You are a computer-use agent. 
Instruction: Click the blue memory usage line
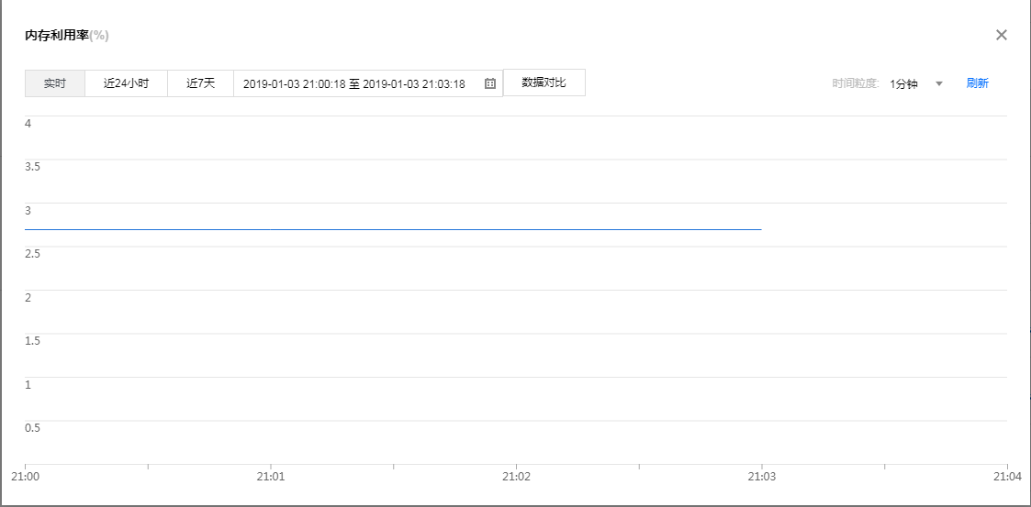(393, 229)
